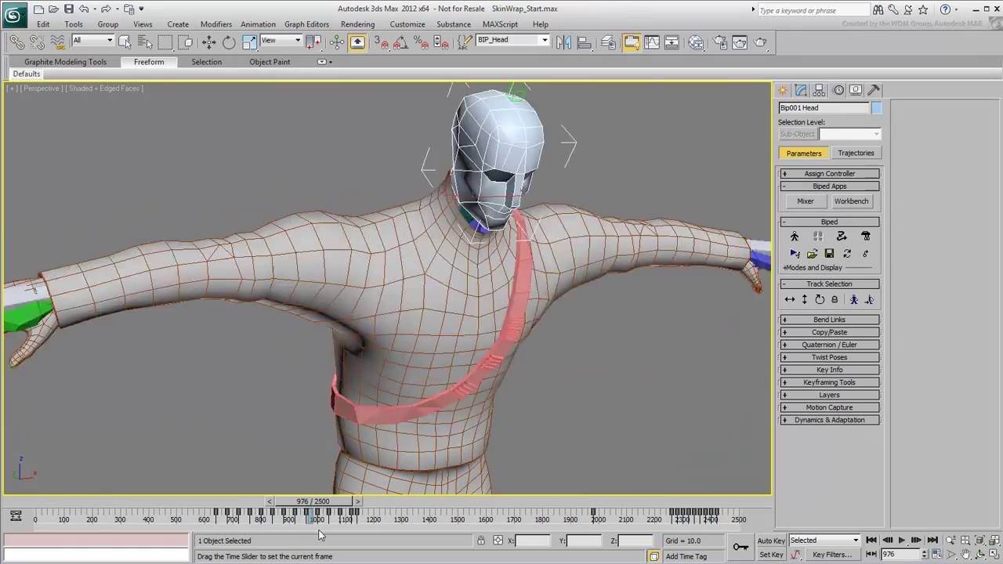Expand the Motion Capture rollout
The height and width of the screenshot is (564, 1003).
tap(829, 407)
